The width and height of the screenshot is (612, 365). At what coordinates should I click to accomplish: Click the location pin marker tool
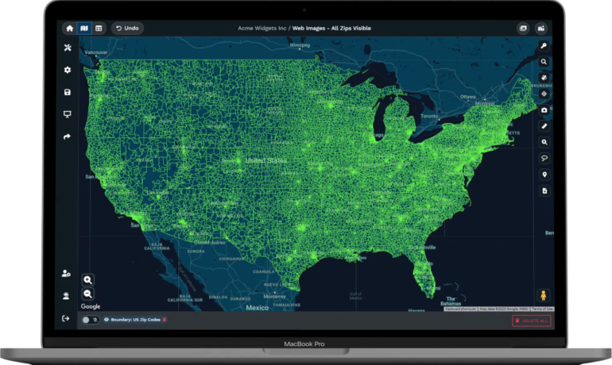[x=544, y=175]
